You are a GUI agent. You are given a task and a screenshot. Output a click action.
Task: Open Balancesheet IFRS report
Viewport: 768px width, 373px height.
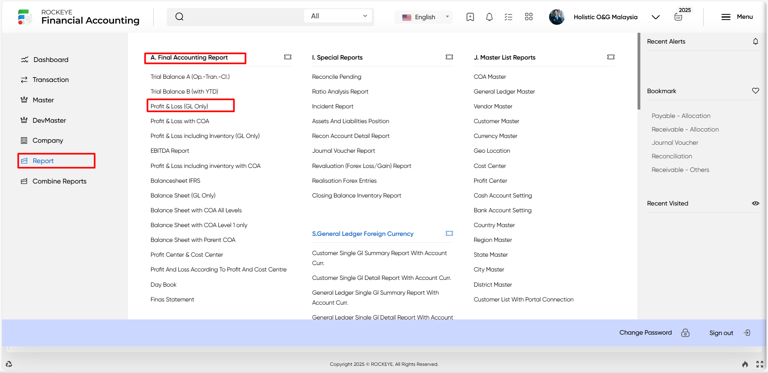tap(175, 181)
